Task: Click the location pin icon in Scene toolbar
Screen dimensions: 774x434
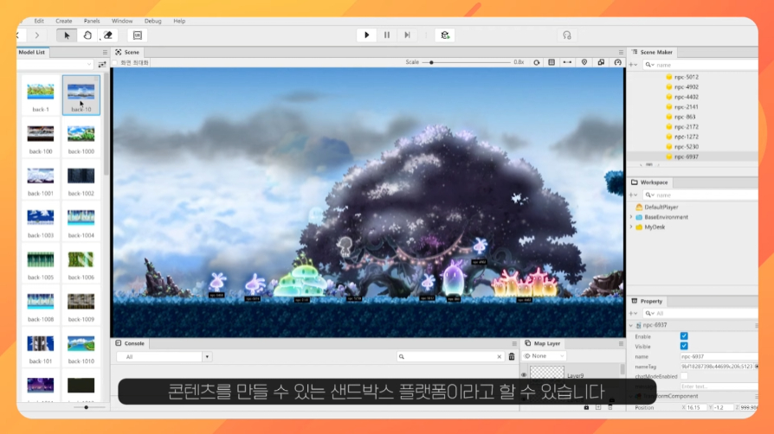Action: pyautogui.click(x=584, y=62)
